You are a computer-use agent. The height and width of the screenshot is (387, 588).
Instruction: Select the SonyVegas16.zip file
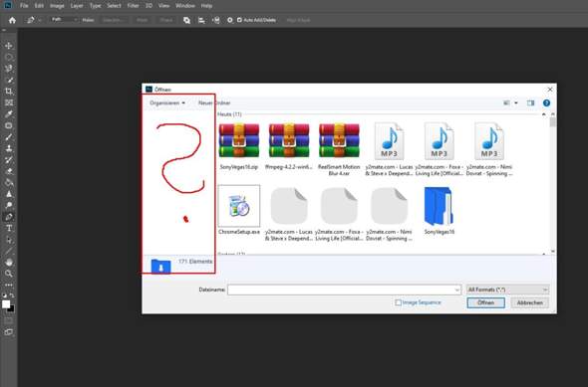coord(239,146)
